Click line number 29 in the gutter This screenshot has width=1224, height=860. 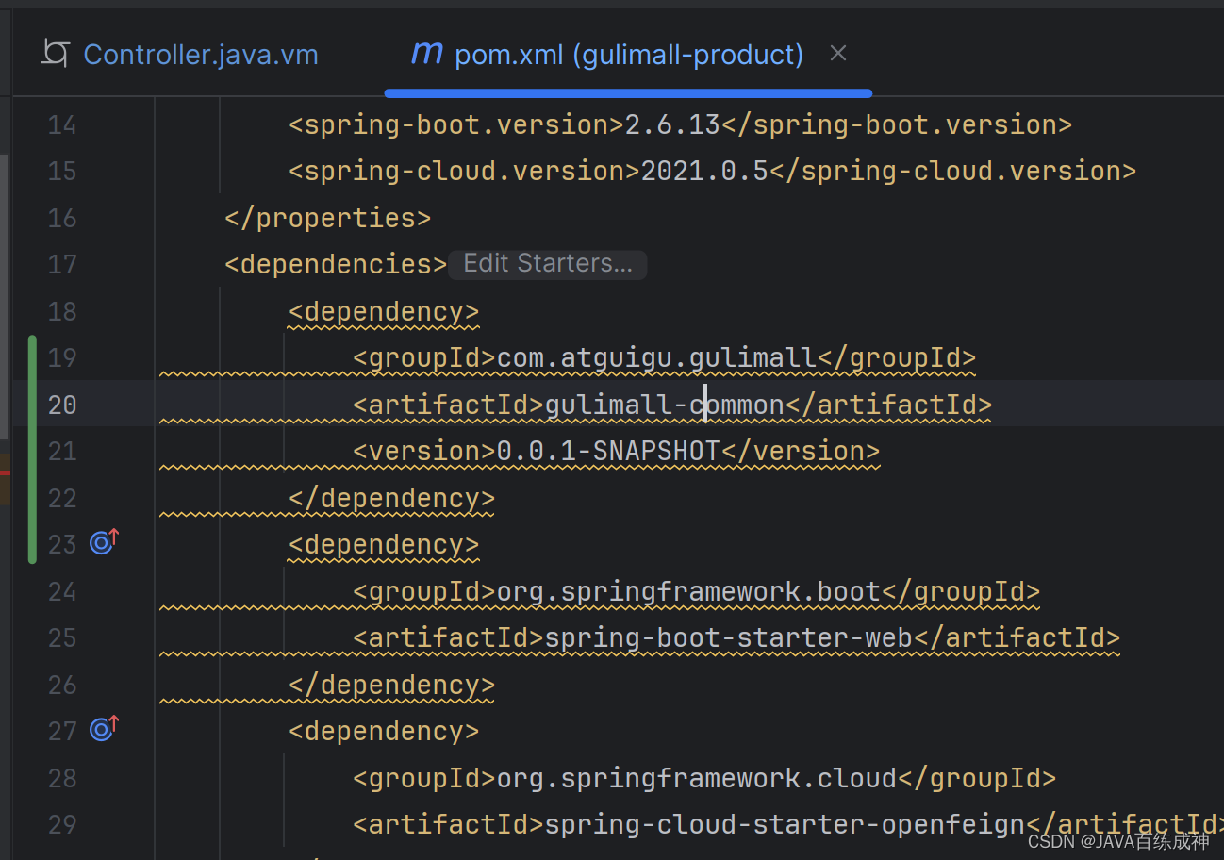pos(62,825)
